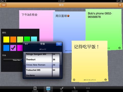Tap the move icon on yellow note
Screen dimensions: 123x92
click(74, 80)
